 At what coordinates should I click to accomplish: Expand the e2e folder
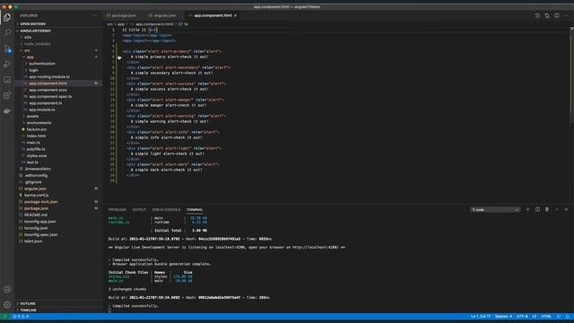click(58, 38)
